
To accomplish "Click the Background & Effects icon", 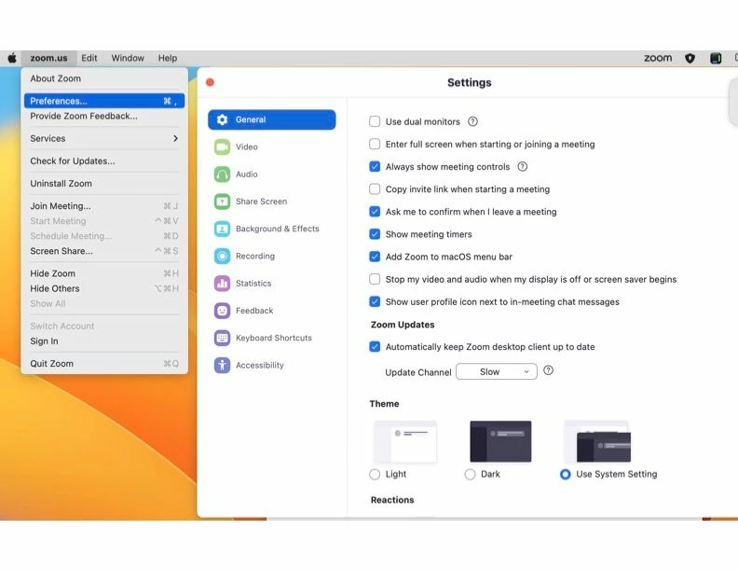I will (x=222, y=229).
